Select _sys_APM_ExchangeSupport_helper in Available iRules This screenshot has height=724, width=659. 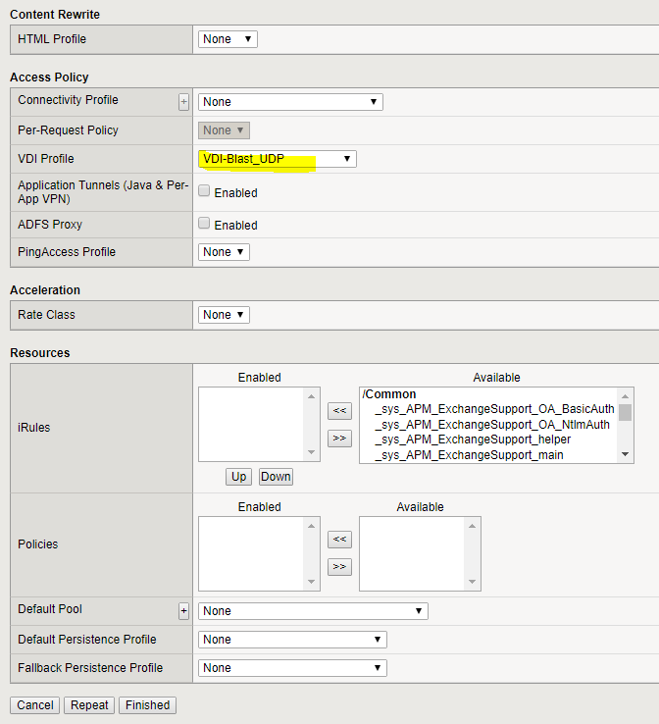pos(472,440)
